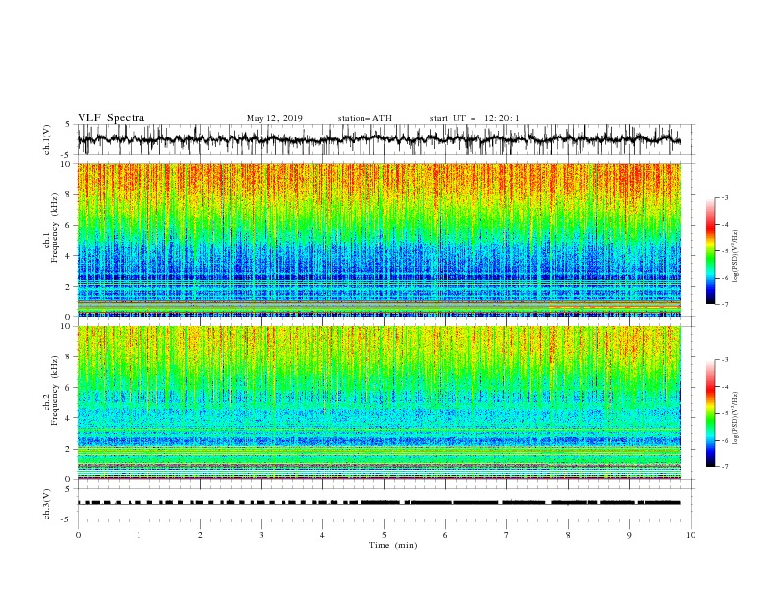Click the "station=ATH" header label
The height and width of the screenshot is (601, 778).
[364, 118]
